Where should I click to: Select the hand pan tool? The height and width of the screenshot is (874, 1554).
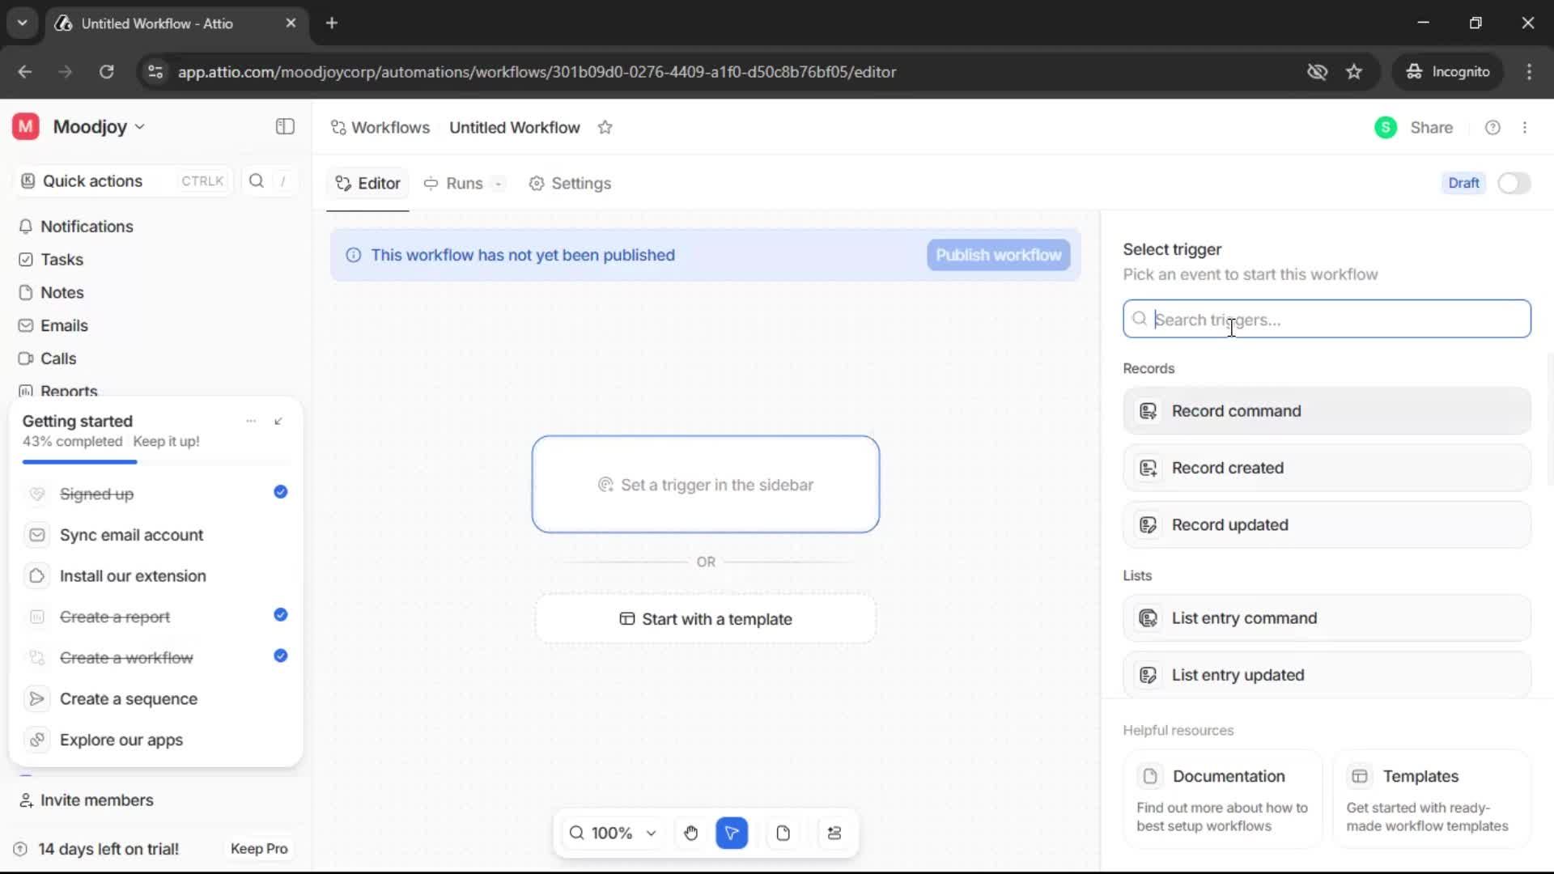coord(690,833)
